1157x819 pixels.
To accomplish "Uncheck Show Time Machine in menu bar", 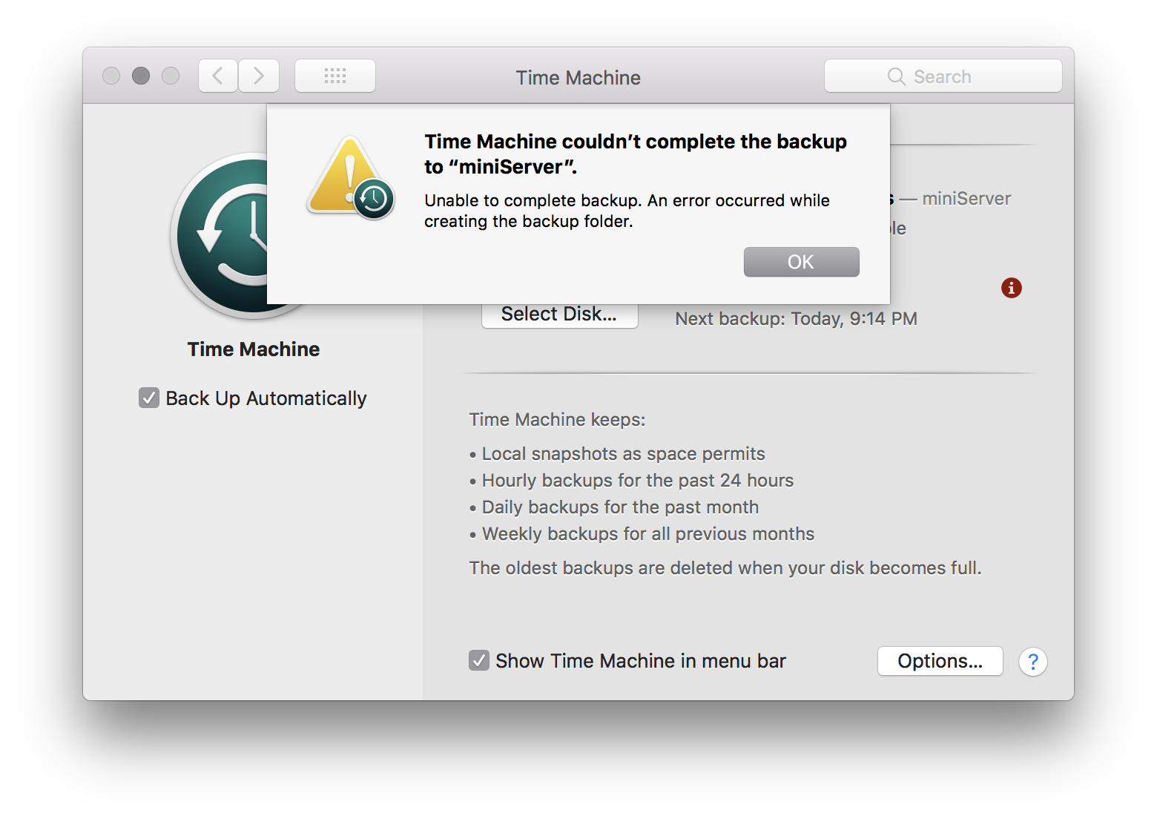I will [x=478, y=660].
